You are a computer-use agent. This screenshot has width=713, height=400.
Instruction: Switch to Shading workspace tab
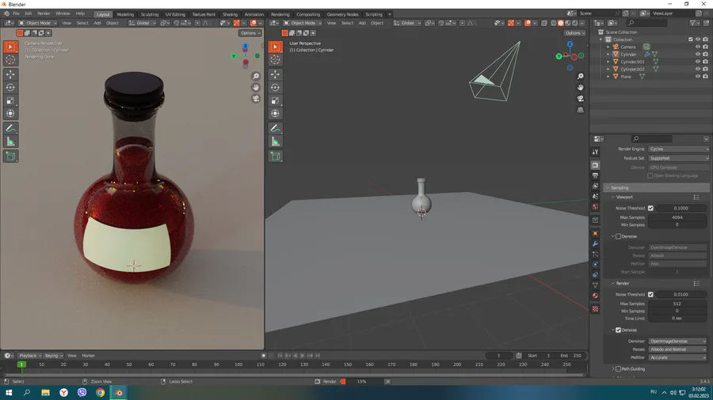pos(230,14)
